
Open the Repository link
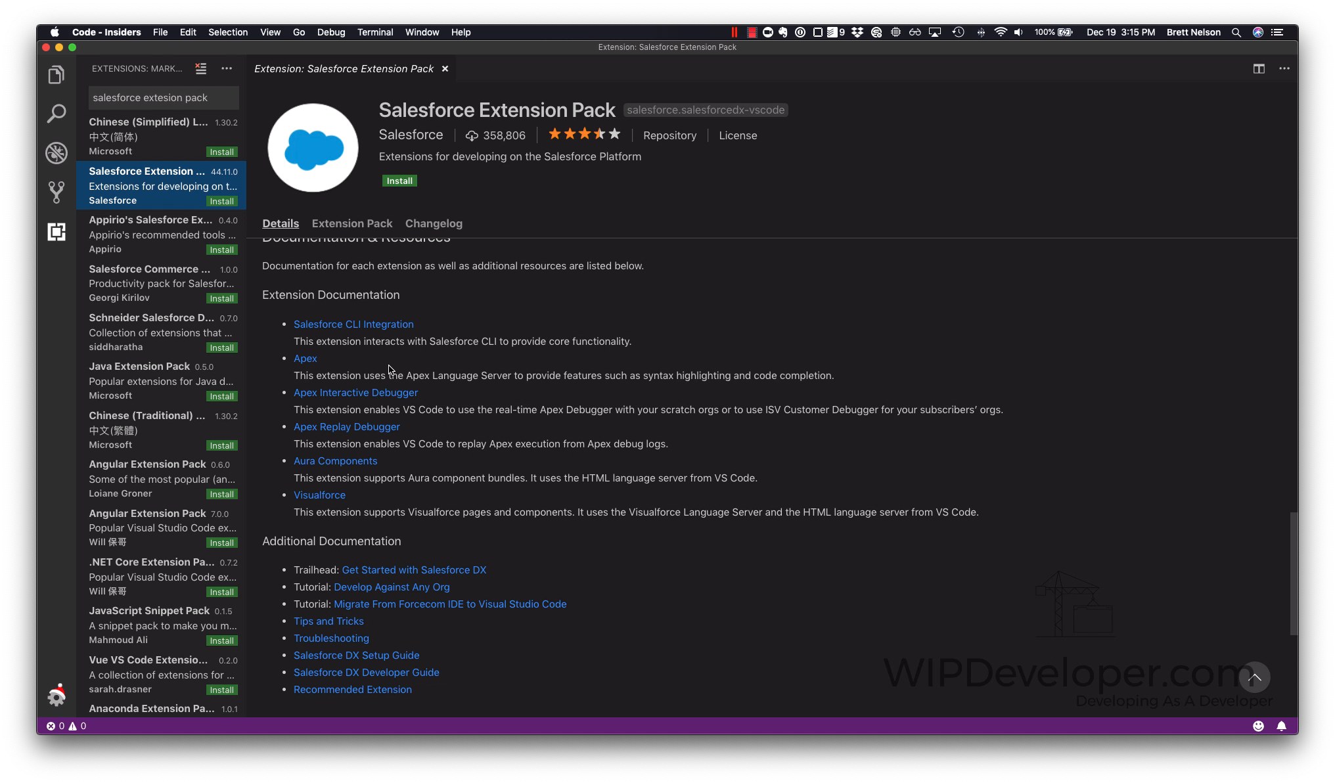tap(669, 135)
